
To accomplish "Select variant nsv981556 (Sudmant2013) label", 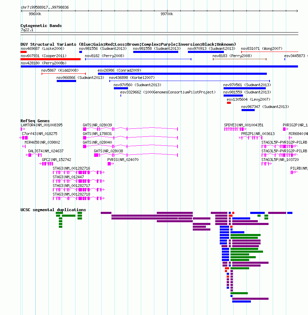I will (x=103, y=48).
